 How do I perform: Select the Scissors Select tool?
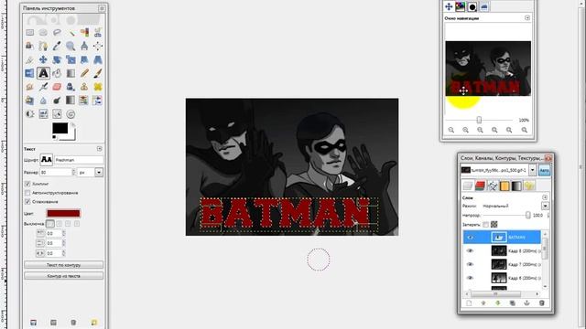point(98,33)
